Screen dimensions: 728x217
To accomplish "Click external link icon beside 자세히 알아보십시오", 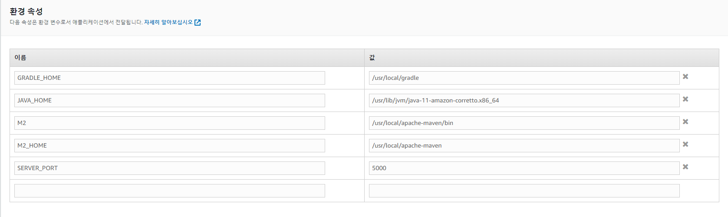I will pyautogui.click(x=198, y=23).
